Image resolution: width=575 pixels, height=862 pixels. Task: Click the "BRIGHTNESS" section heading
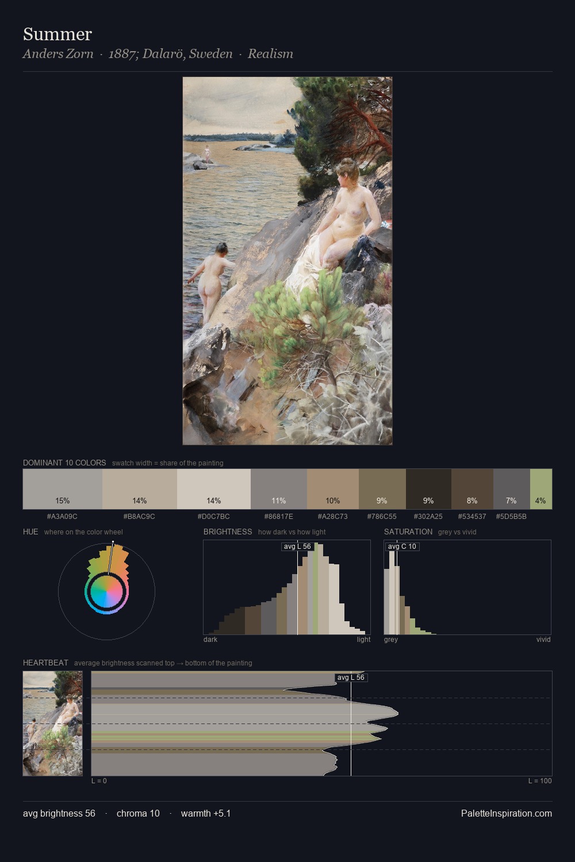click(228, 532)
